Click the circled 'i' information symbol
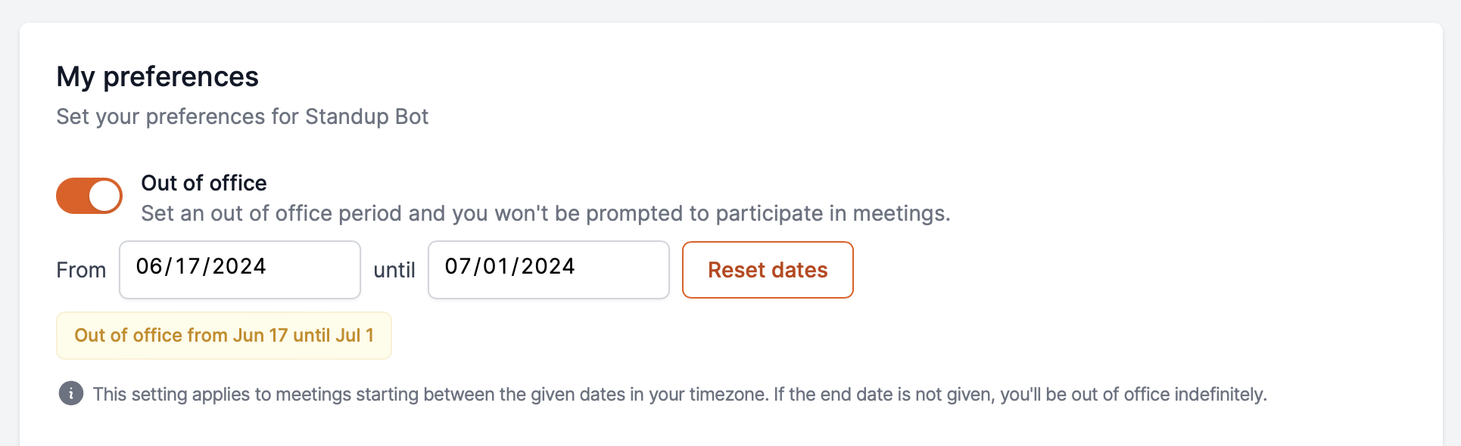 tap(70, 394)
